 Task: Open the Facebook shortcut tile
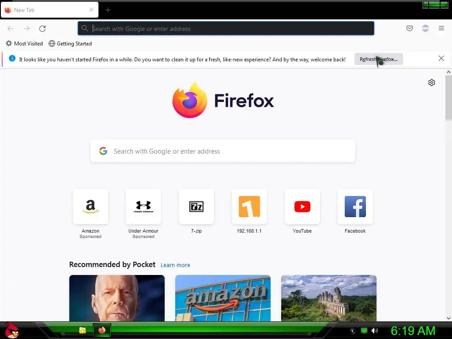pos(355,207)
